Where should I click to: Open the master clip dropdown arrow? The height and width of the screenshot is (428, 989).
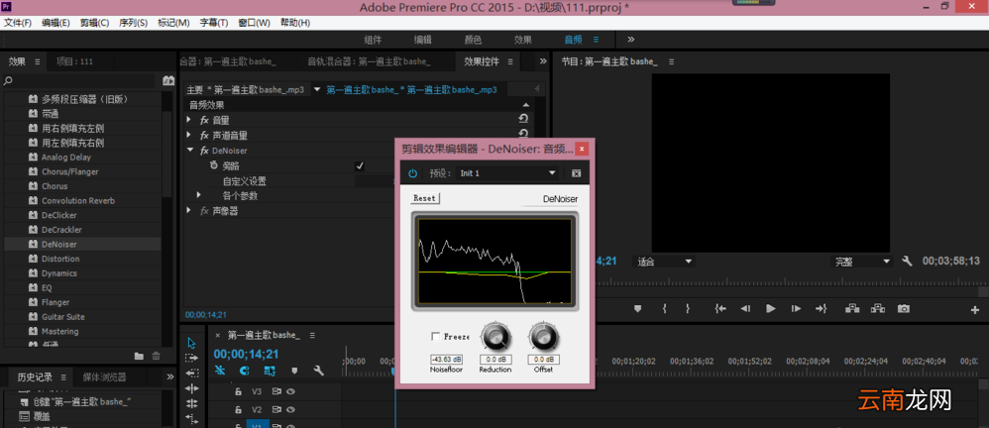point(317,89)
